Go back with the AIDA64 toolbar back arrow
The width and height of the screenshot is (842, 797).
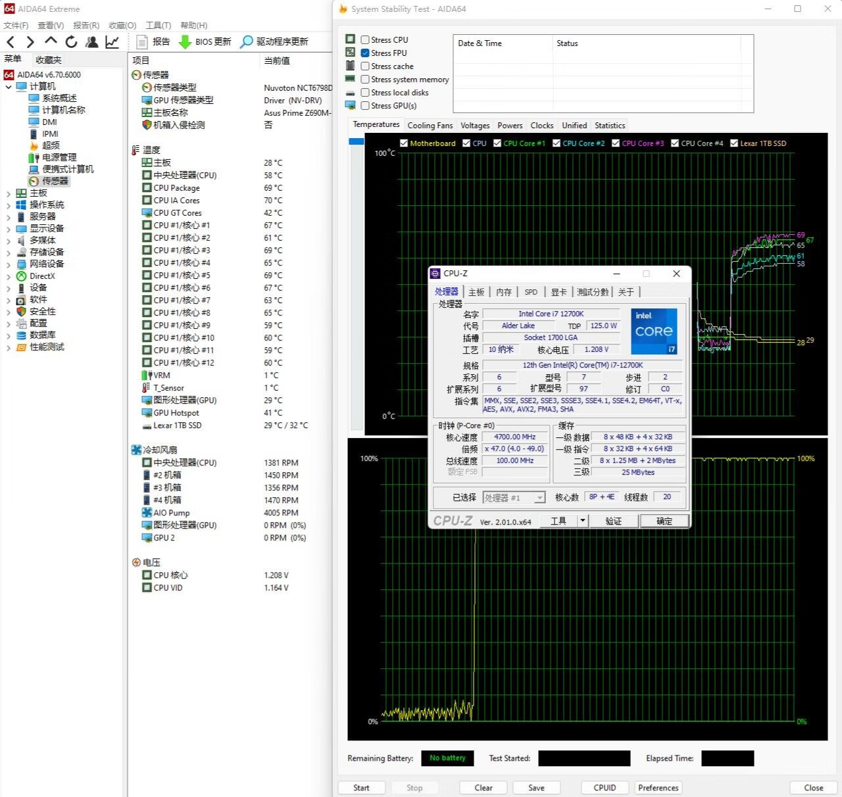(11, 41)
